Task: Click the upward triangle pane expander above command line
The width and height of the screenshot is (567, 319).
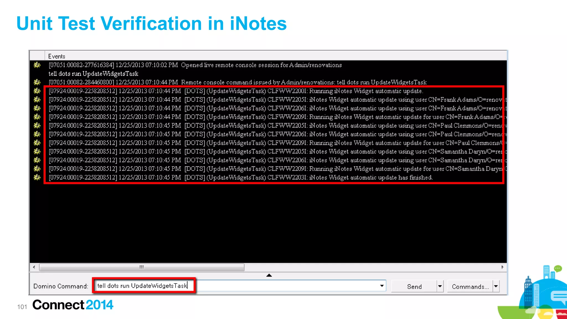Action: coord(269,275)
